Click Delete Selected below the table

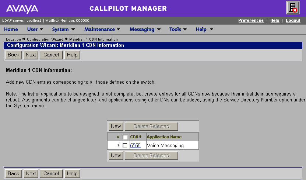[151, 156]
